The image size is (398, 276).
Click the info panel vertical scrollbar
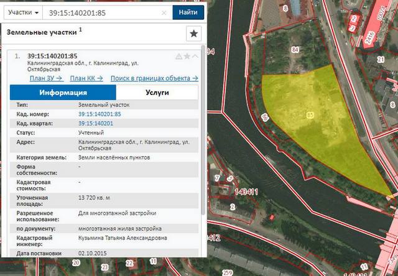[203, 155]
